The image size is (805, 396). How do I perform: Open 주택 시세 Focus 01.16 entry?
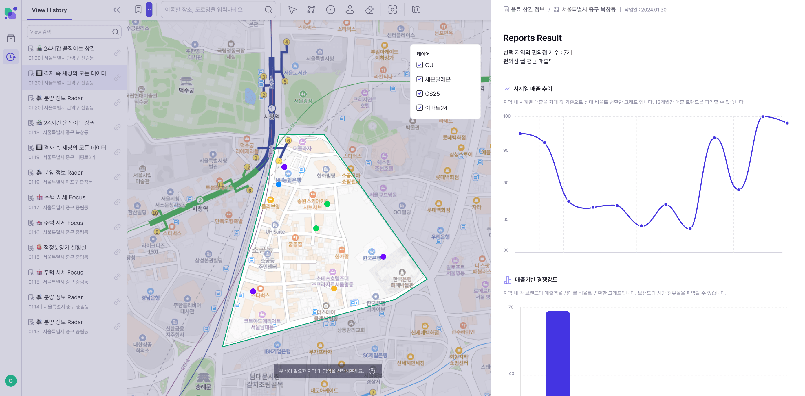coord(74,227)
